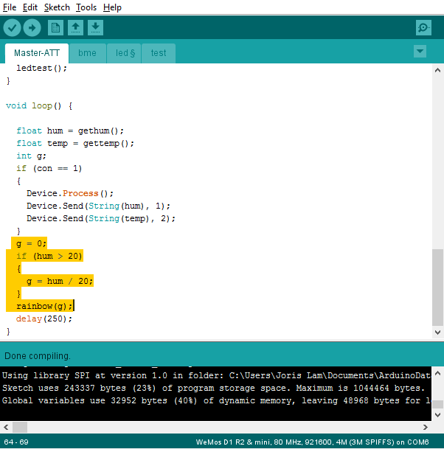Click the Upload arrow icon
This screenshot has width=444, height=449.
click(32, 28)
